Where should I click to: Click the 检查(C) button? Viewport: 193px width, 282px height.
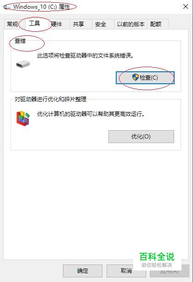pyautogui.click(x=145, y=78)
